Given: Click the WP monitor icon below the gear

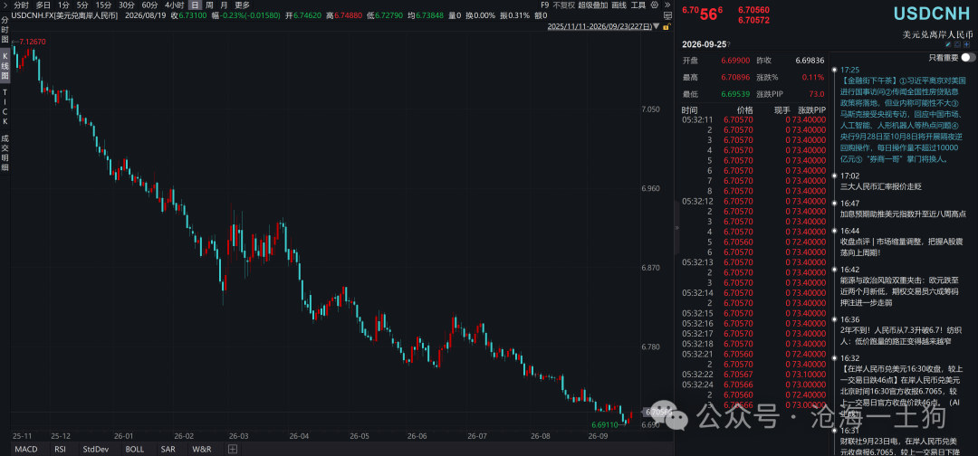Looking at the screenshot, I should click(668, 15).
